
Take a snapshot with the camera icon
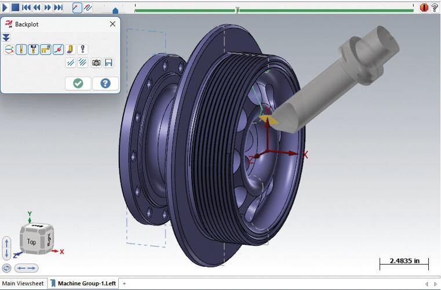[96, 63]
